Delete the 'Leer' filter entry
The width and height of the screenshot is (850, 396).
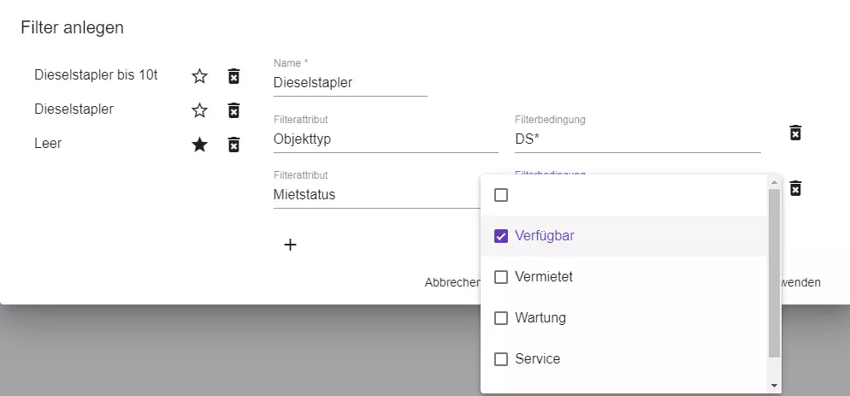pos(233,145)
